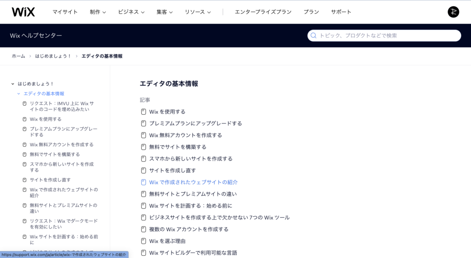Select sidebar item Wix で作成されたウェブサイトの紹介

coord(63,192)
